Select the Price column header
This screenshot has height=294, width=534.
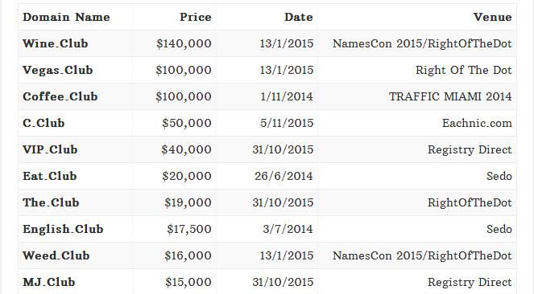[196, 17]
